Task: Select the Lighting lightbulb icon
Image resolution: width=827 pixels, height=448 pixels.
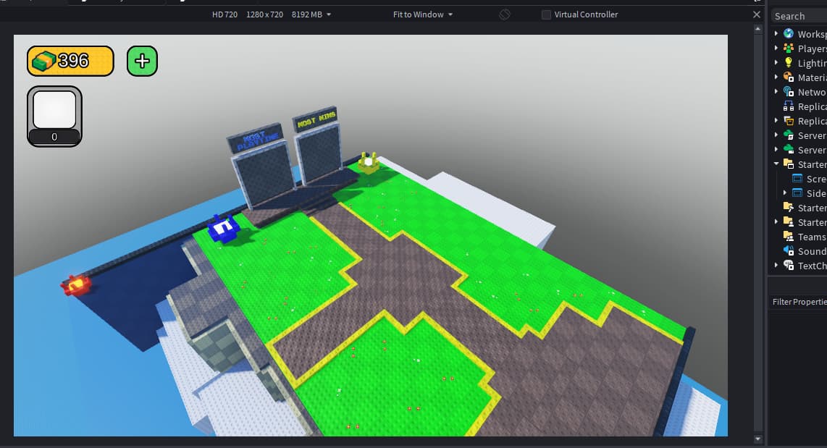Action: point(789,63)
